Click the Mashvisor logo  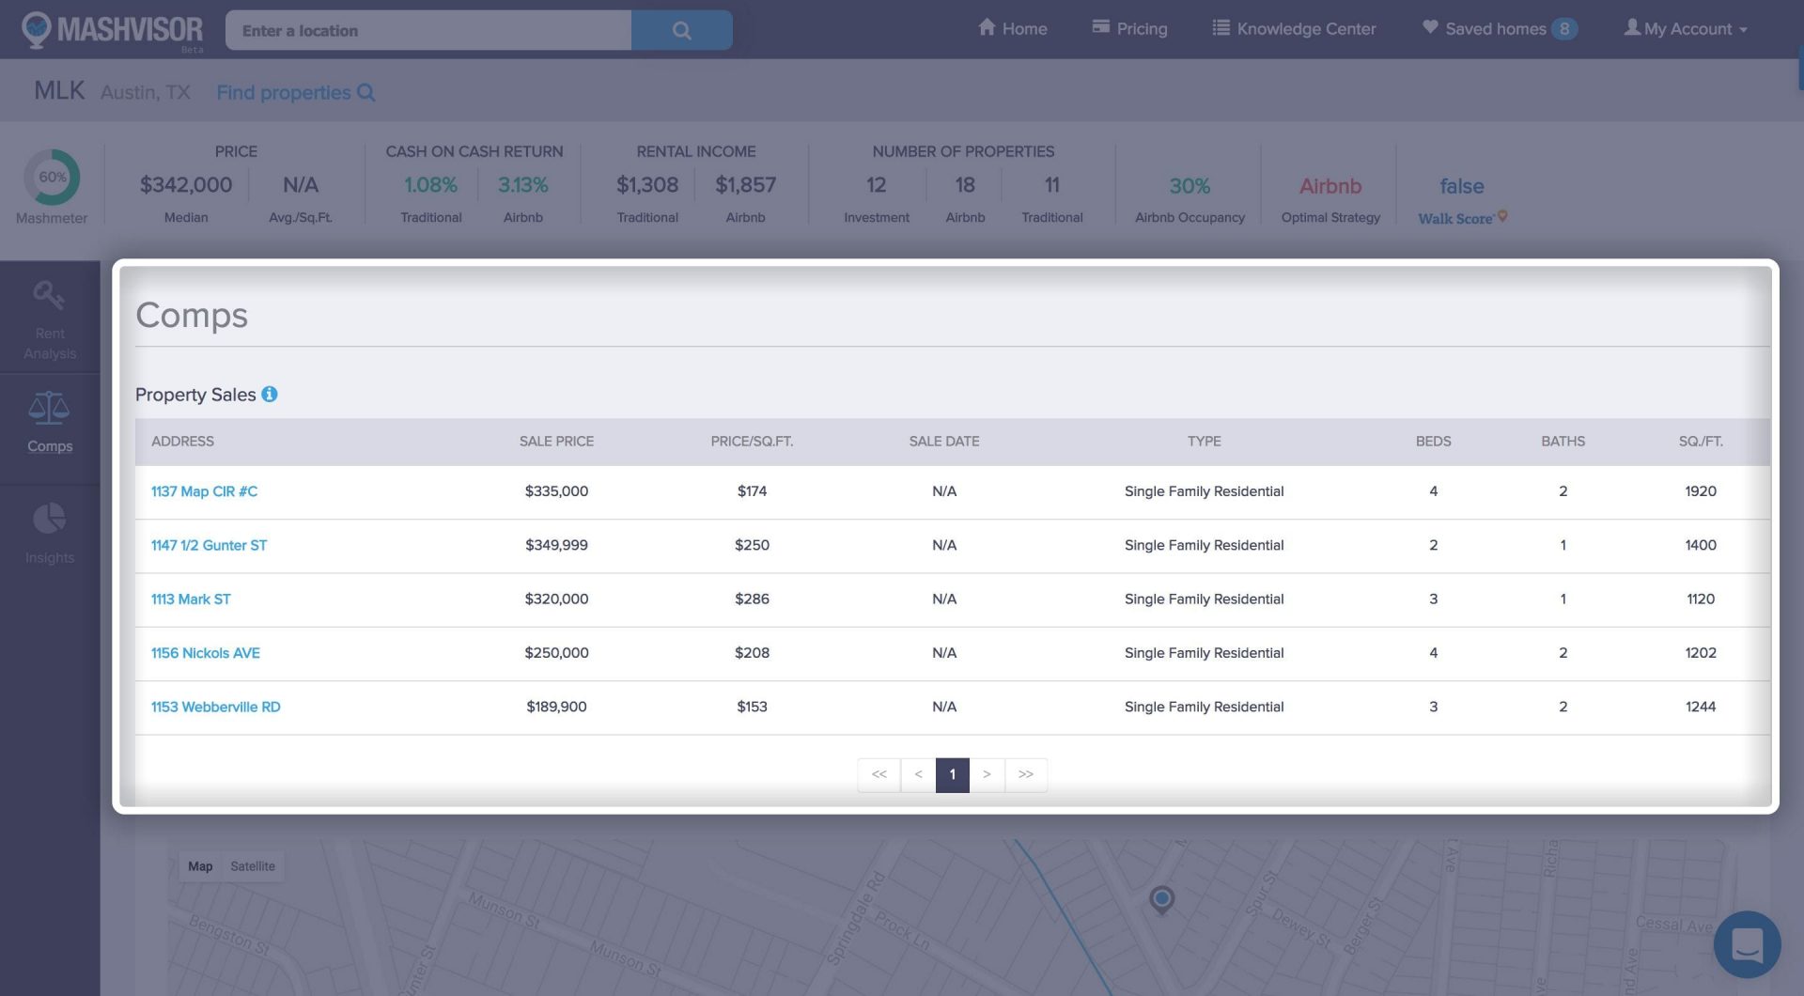point(110,28)
